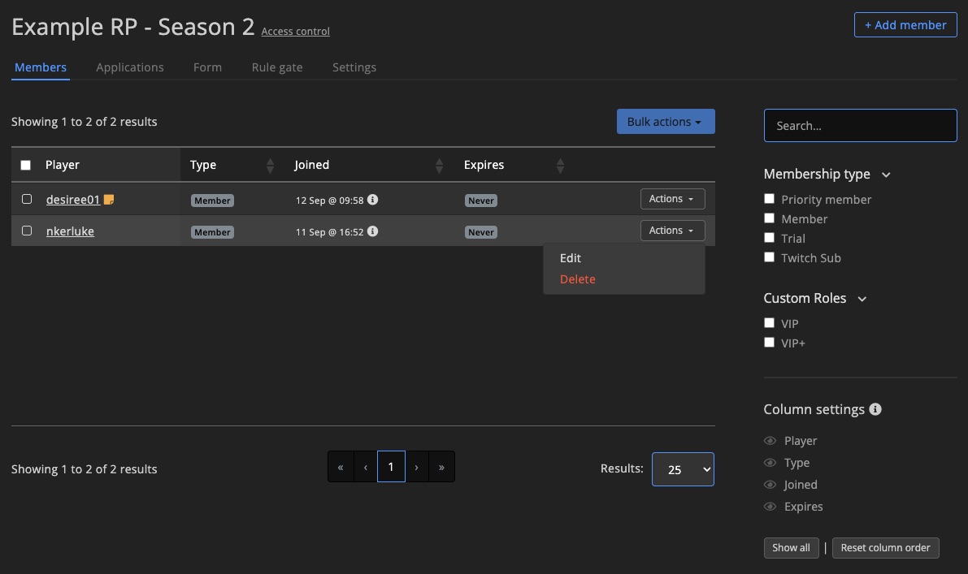968x574 pixels.
Task: Choose Delete from the Actions menu
Action: click(577, 279)
